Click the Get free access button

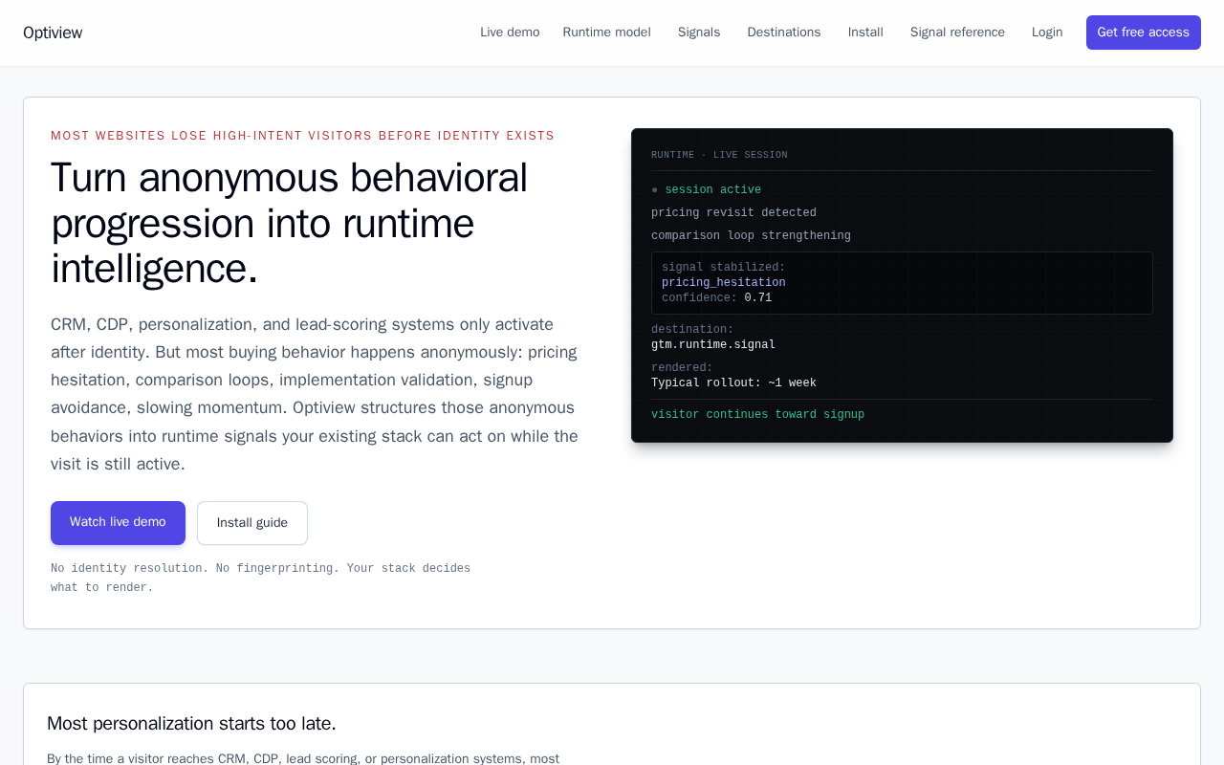coord(1143,33)
